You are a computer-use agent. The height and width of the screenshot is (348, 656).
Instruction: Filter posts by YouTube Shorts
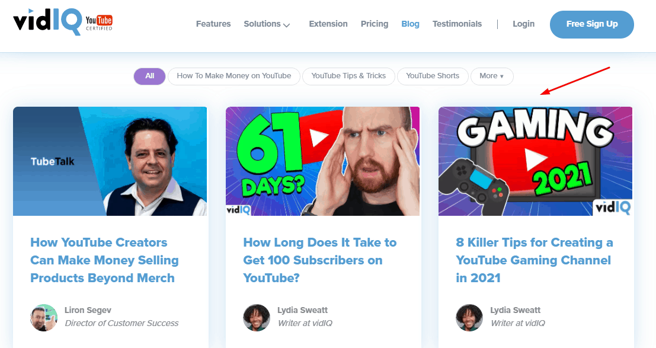tap(433, 76)
